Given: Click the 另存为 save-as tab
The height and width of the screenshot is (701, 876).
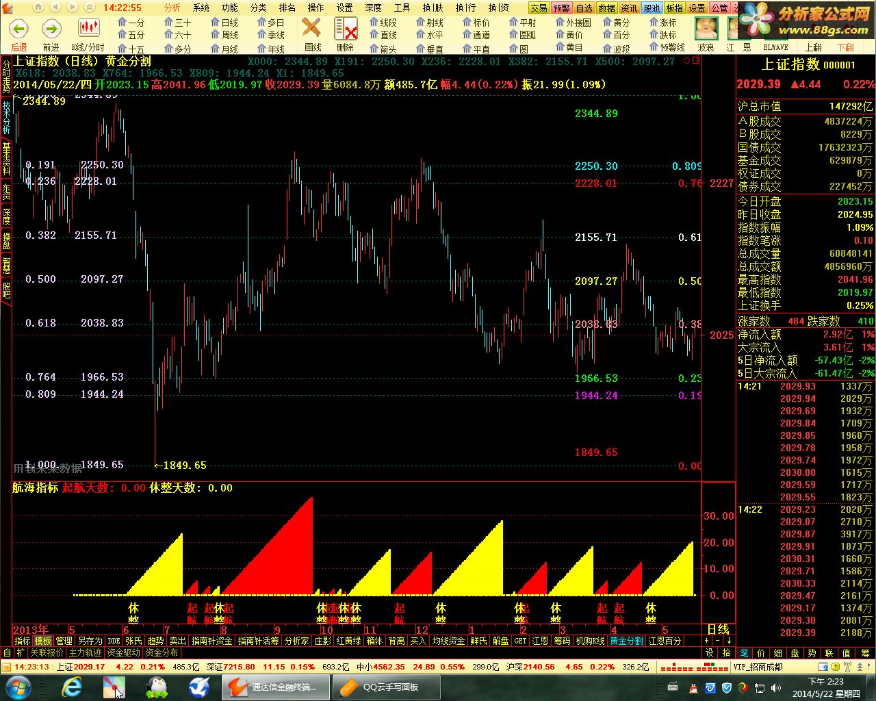Looking at the screenshot, I should [89, 641].
